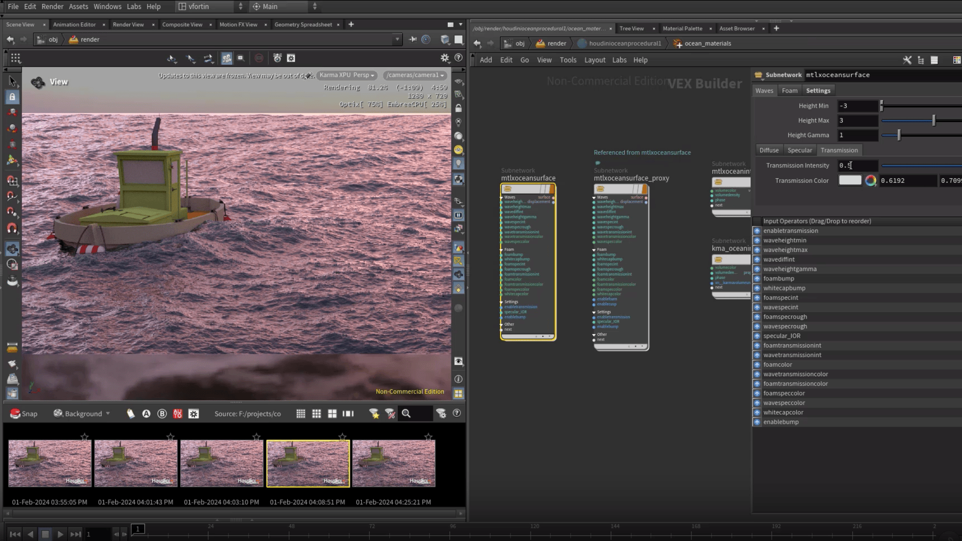This screenshot has width=962, height=541.
Task: Collapse the Waves section on mtlxoceansurface node
Action: (501, 197)
